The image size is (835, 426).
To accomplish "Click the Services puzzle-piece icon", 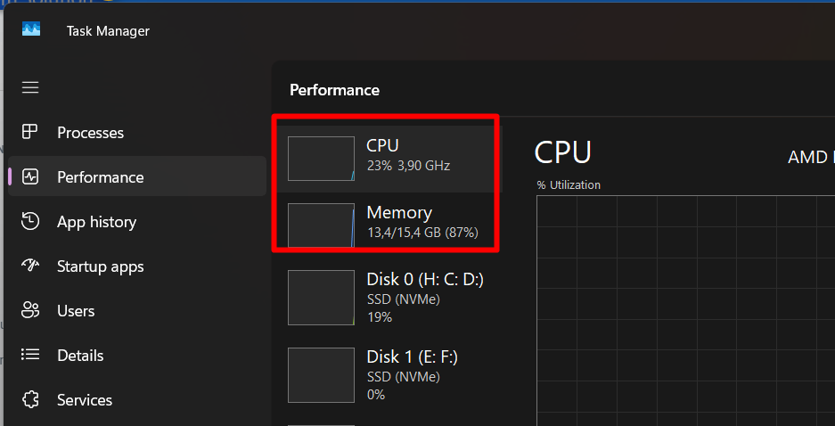I will (29, 400).
